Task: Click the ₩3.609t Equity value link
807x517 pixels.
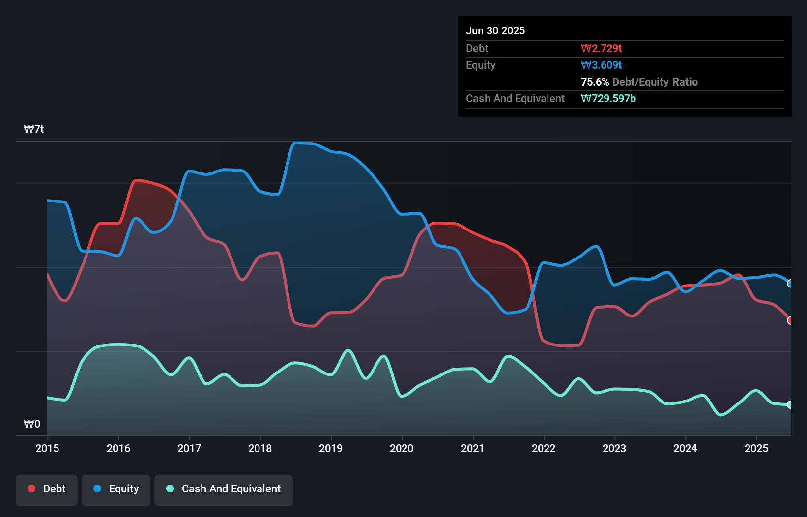Action: tap(601, 65)
